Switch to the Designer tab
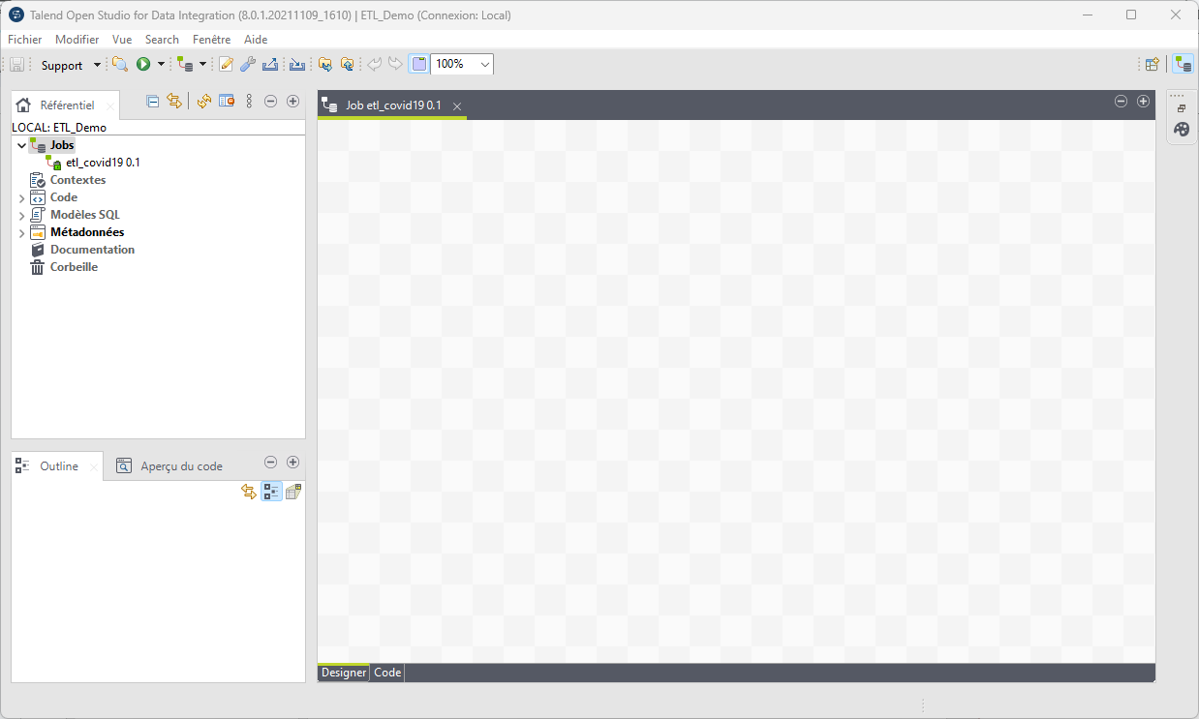 click(x=344, y=673)
